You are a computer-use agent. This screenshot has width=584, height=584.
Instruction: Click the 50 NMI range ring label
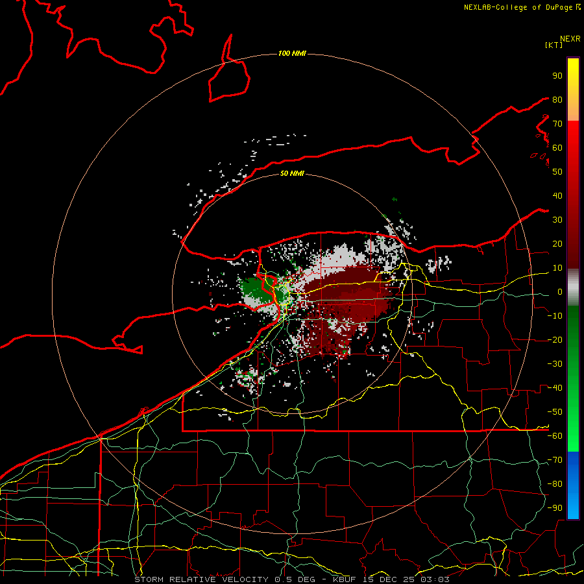point(292,173)
